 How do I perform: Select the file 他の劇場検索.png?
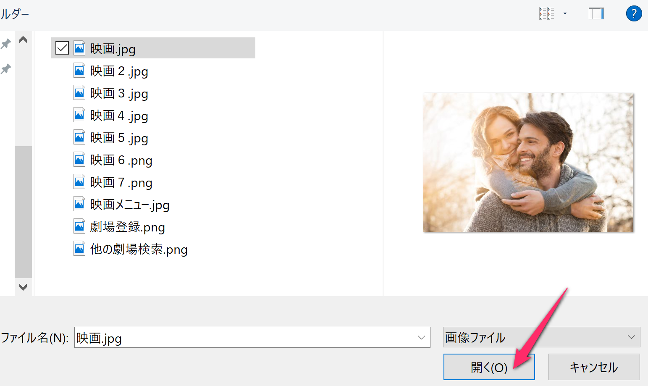click(x=139, y=249)
